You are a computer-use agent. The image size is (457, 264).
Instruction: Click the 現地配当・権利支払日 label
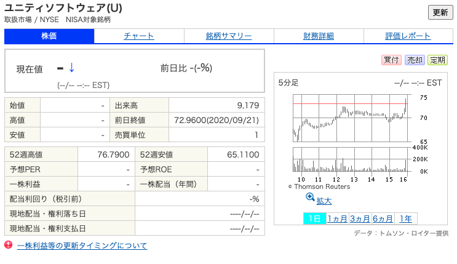[x=48, y=229]
